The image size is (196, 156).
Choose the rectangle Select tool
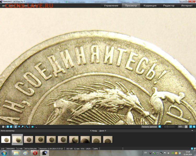19,127
